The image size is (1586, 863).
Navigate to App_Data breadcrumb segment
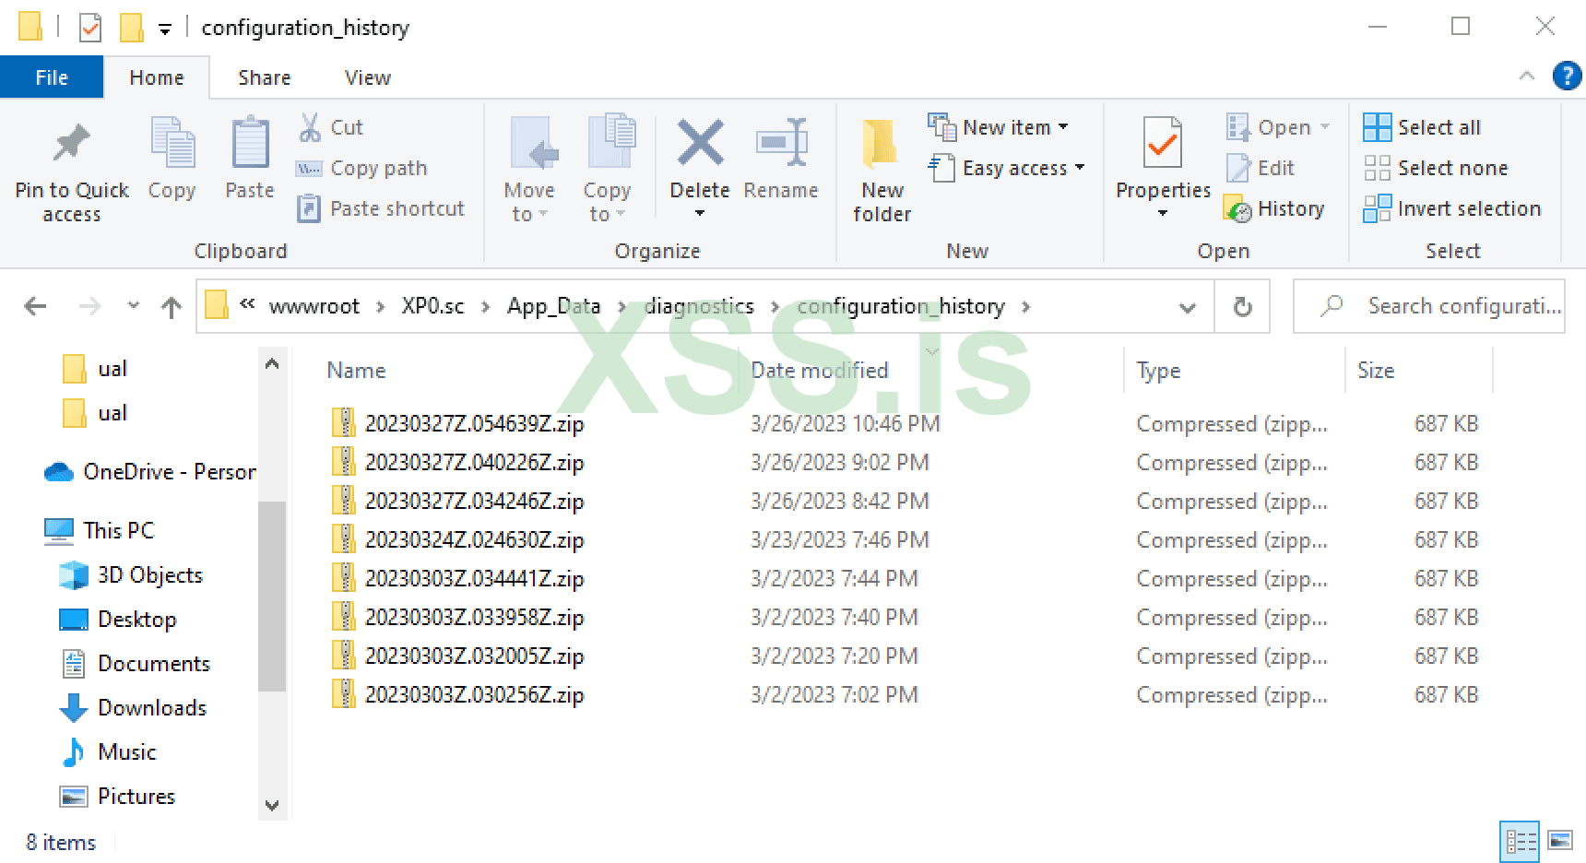[x=553, y=306]
